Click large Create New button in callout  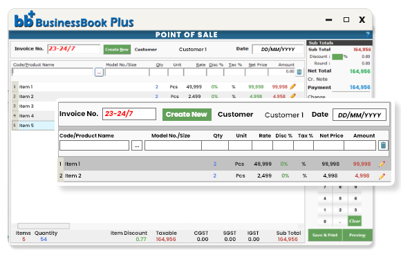187,115
